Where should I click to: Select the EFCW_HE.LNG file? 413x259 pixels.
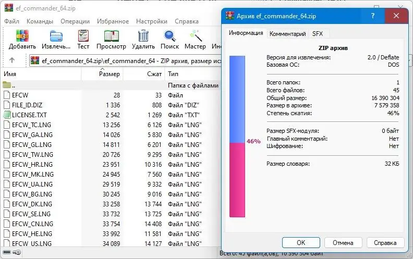[x=32, y=234]
